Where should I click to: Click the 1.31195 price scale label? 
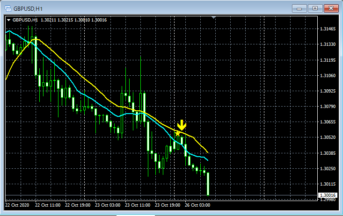coord(328,60)
